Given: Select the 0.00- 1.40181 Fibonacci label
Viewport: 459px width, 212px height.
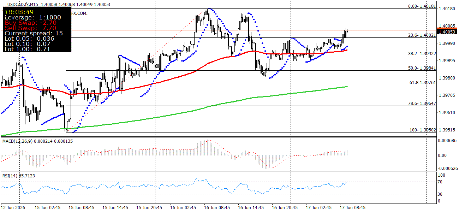Looking at the screenshot, I should [x=422, y=6].
